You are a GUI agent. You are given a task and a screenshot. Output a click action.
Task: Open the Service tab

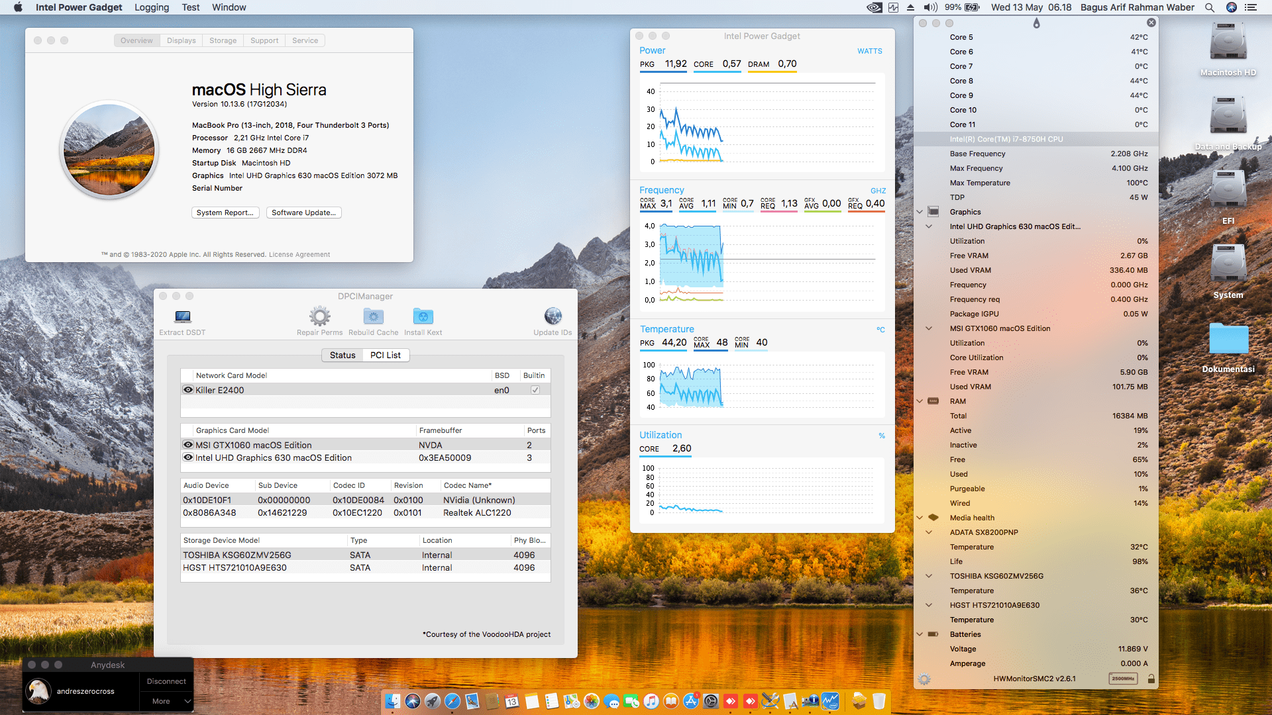click(305, 40)
